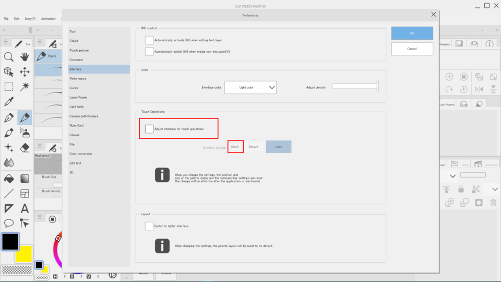
Task: Select the Move layer arrows tool
Action: click(25, 72)
